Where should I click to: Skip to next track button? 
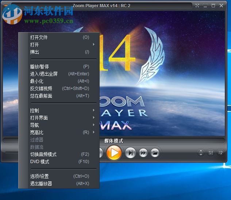(x=130, y=153)
